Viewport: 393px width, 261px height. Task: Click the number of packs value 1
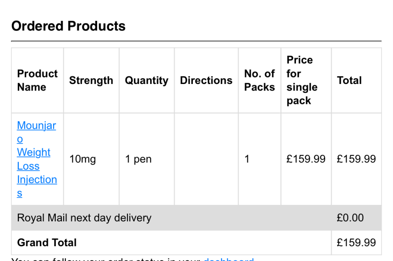[x=247, y=159]
